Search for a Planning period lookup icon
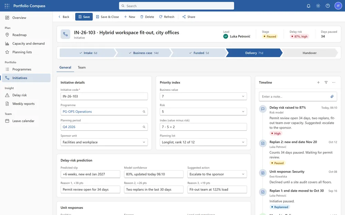Viewport: 345px width, 215px height. coord(144,127)
